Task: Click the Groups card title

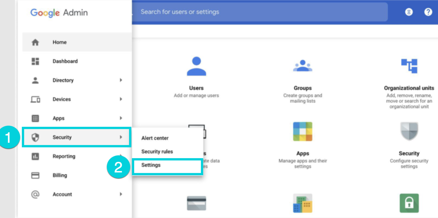Action: (x=303, y=88)
